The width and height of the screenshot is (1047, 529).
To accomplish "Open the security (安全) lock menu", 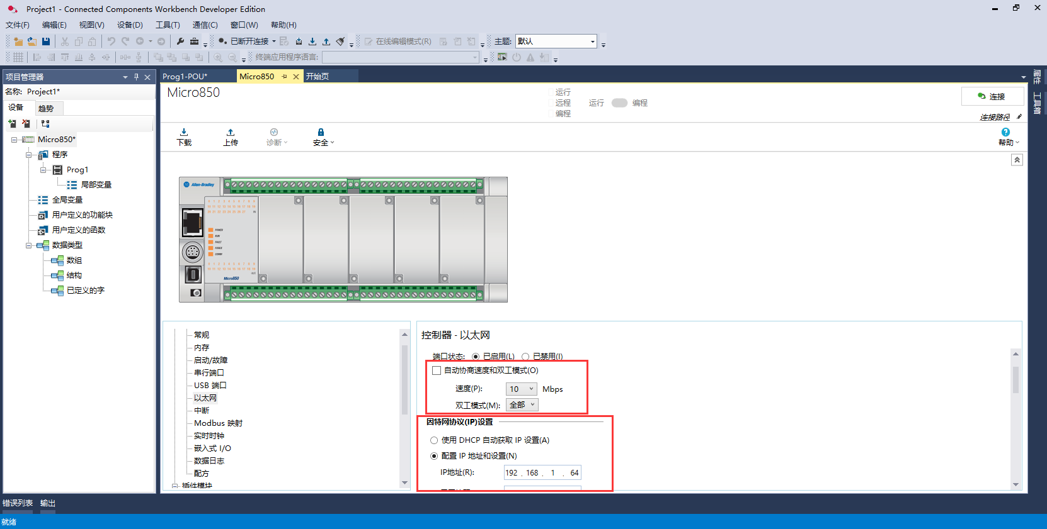I will pyautogui.click(x=323, y=136).
